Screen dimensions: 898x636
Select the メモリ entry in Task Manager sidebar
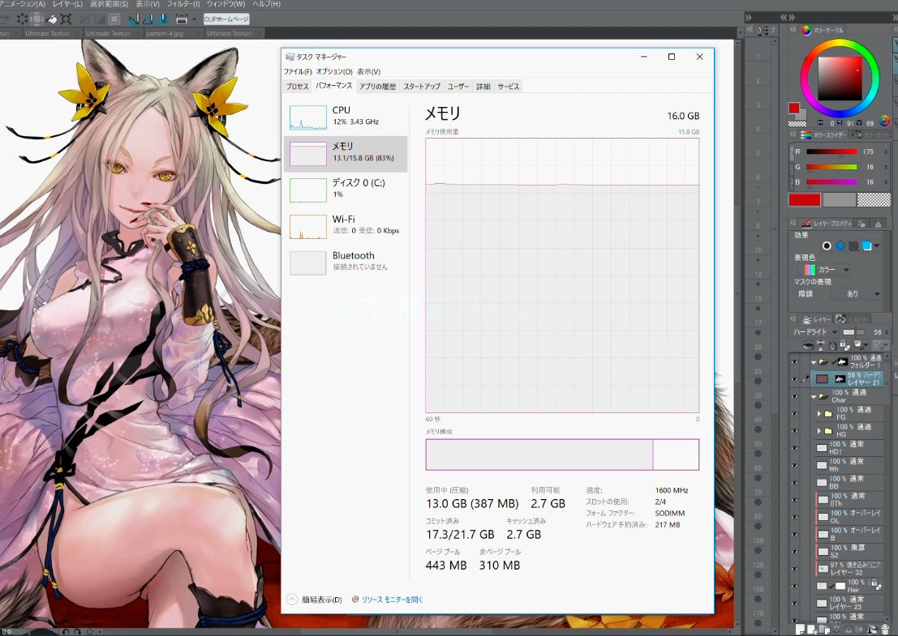tap(346, 154)
